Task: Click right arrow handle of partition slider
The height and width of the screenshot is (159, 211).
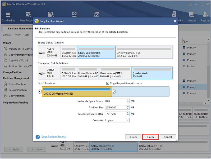Action: coord(114,92)
